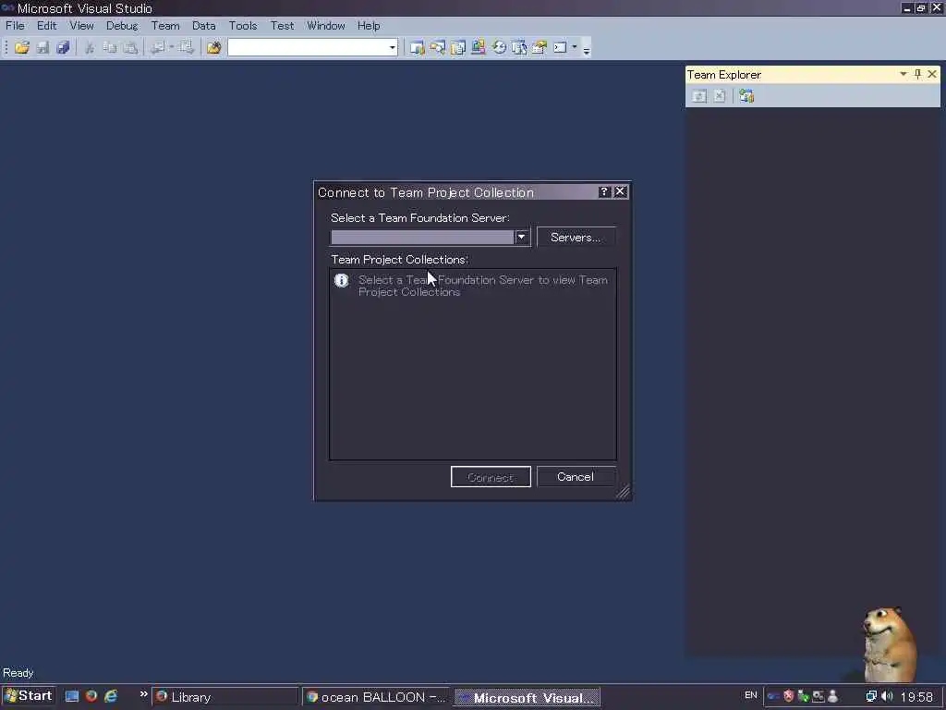Open toolbar options overflow arrow

587,50
